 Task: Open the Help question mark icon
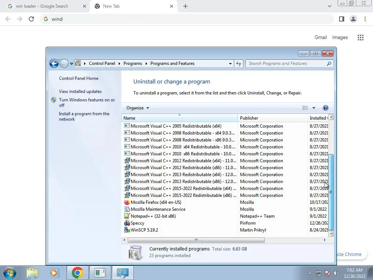point(325,108)
